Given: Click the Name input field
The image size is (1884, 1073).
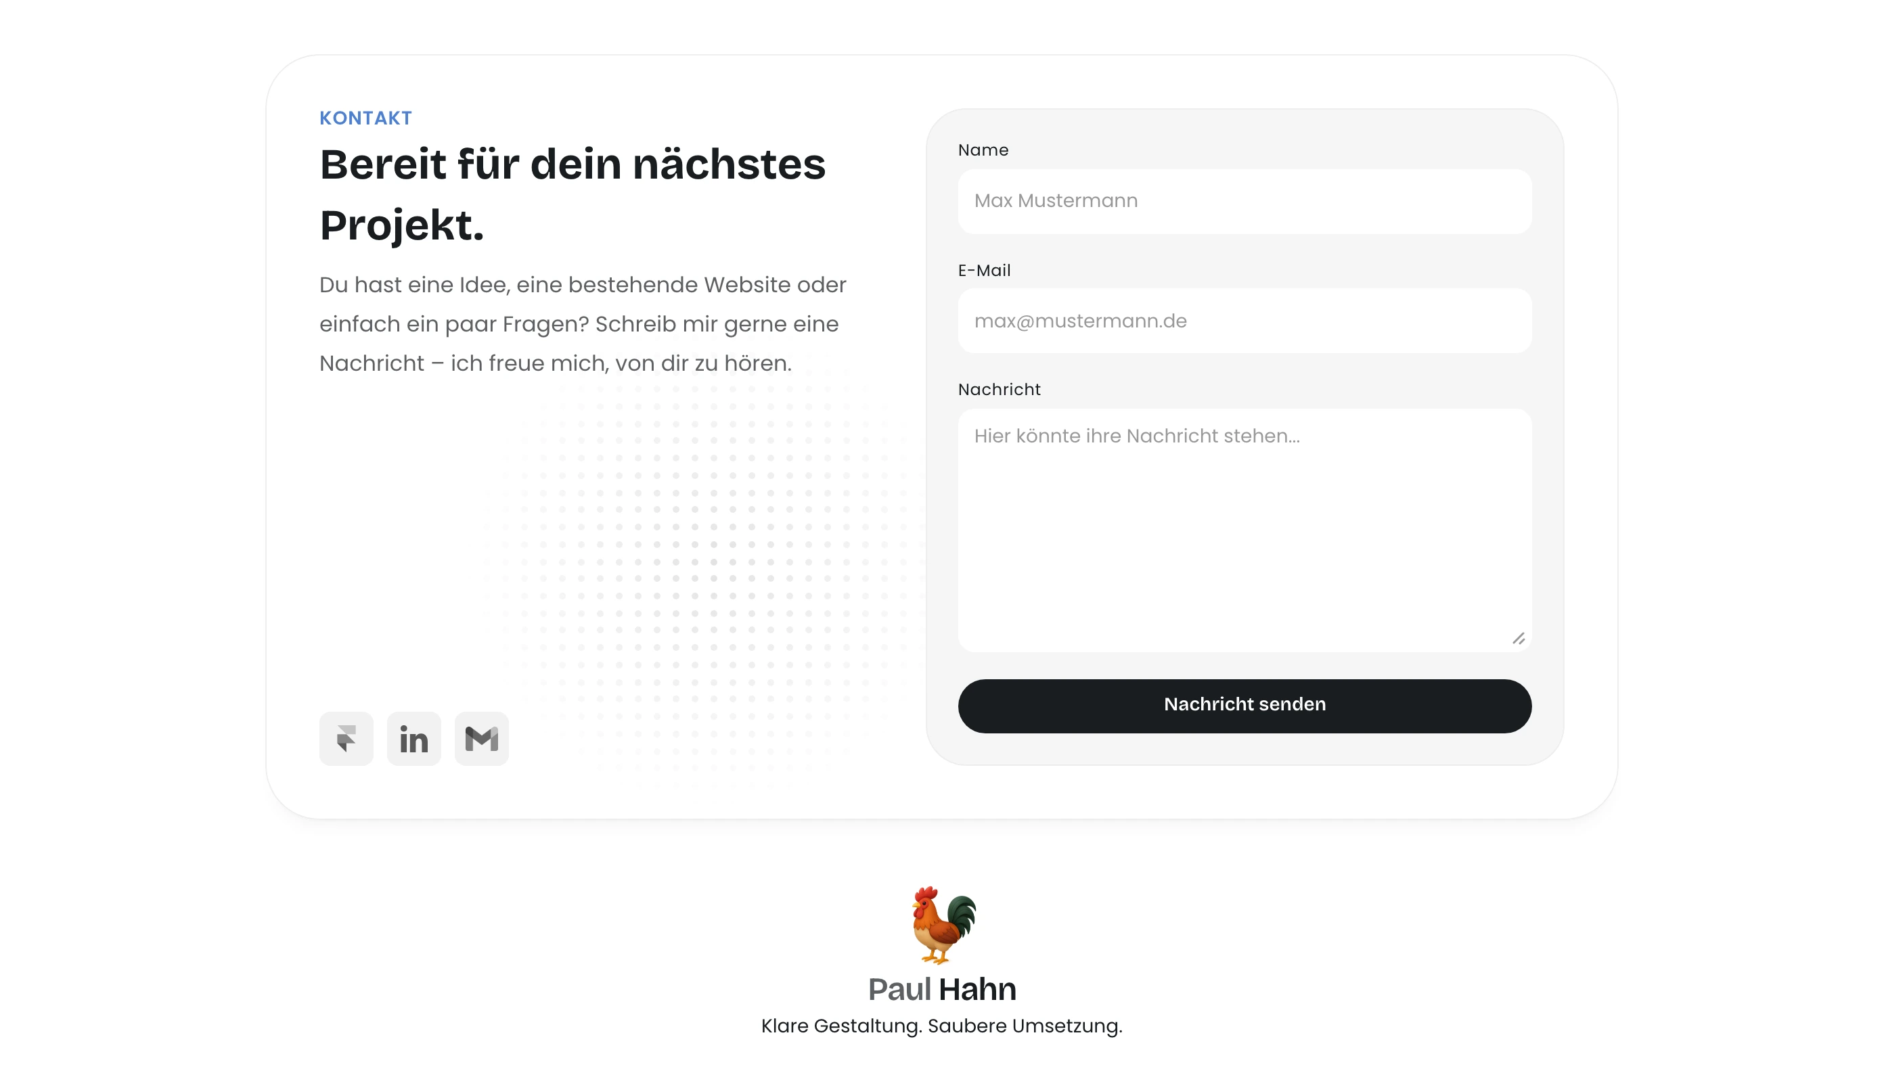Looking at the screenshot, I should coord(1244,200).
